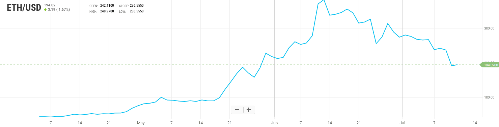Click the ETH/USD pair title
Image resolution: width=499 pixels, height=127 pixels.
coord(24,8)
